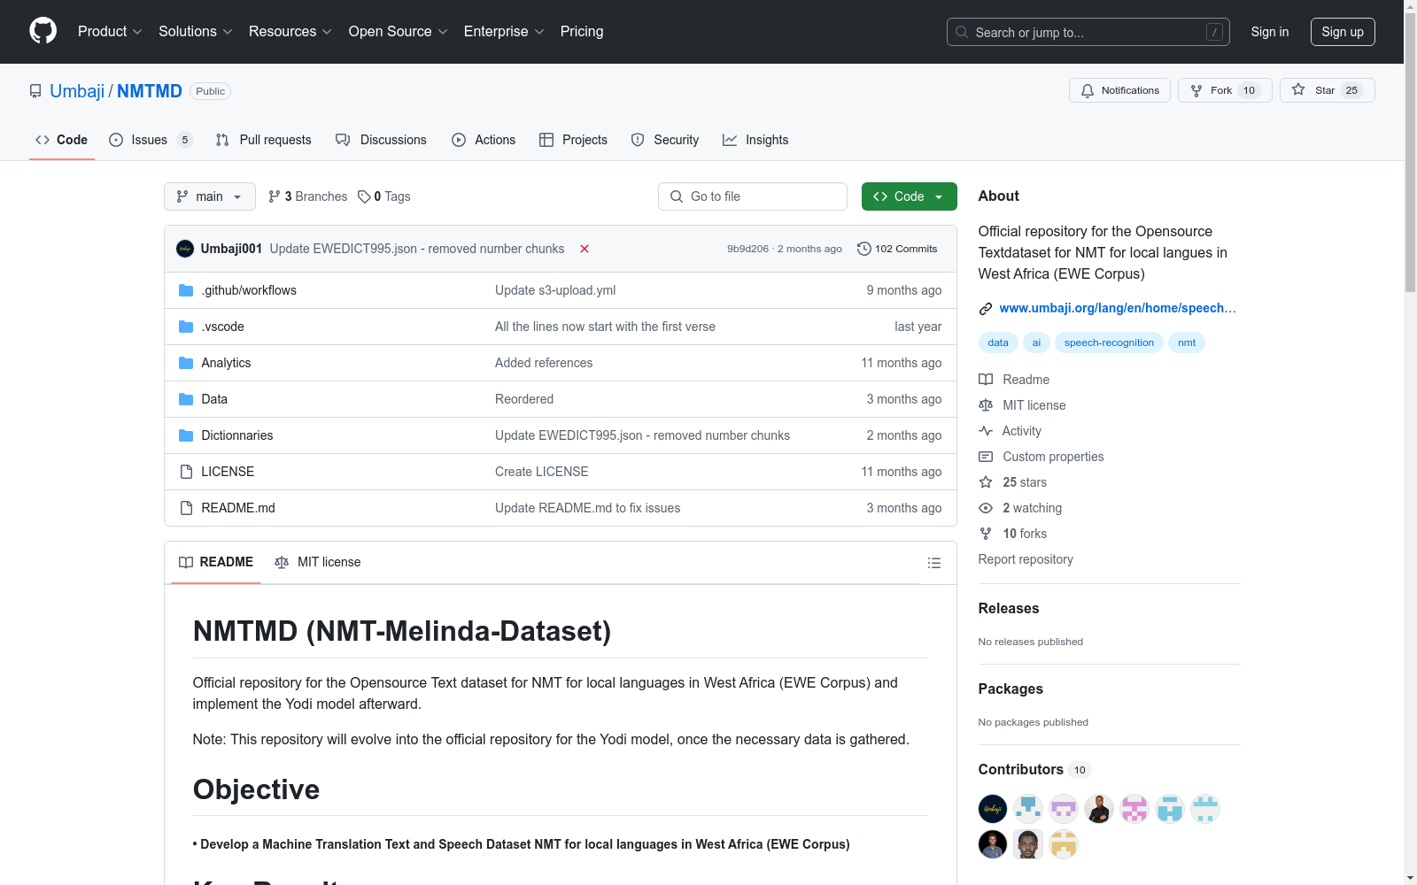The height and width of the screenshot is (885, 1417).
Task: Click the Umbaji owner link
Action: coord(77,91)
